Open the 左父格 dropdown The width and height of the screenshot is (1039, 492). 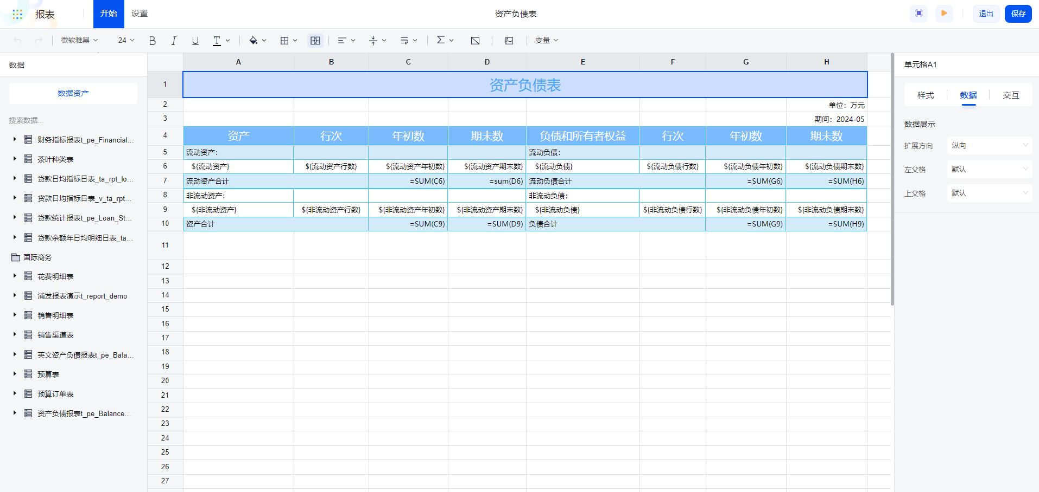click(990, 169)
